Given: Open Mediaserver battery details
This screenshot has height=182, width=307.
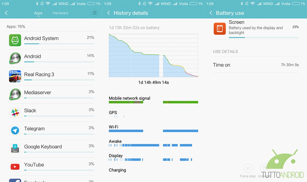Looking at the screenshot, I should [51, 94].
